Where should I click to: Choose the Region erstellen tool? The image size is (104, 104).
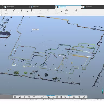(x=14, y=11)
